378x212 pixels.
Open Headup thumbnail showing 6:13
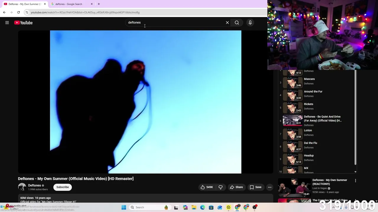point(292,159)
